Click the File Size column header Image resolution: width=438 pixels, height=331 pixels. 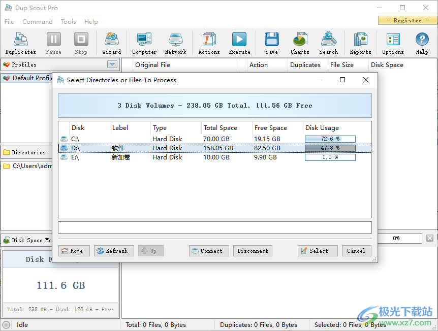[x=349, y=65]
